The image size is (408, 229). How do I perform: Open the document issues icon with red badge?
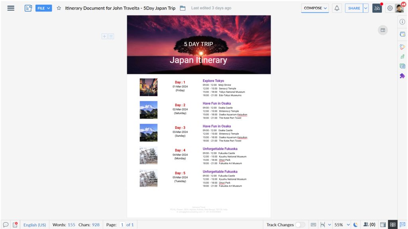[x=15, y=225]
